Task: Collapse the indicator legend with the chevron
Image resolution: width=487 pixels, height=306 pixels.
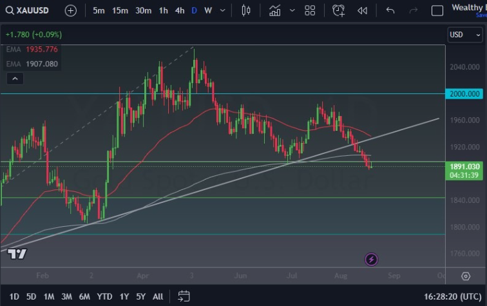Action: pos(15,79)
